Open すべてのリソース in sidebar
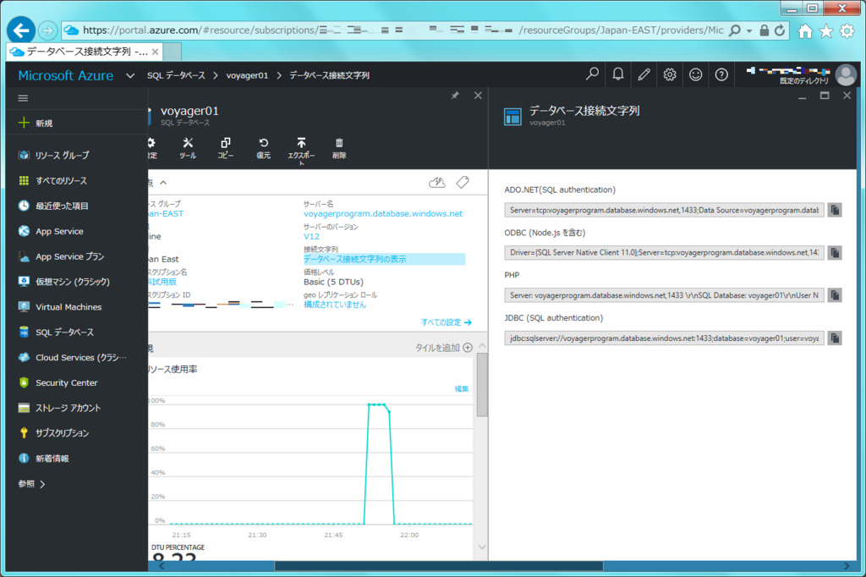The image size is (866, 577). (x=74, y=181)
